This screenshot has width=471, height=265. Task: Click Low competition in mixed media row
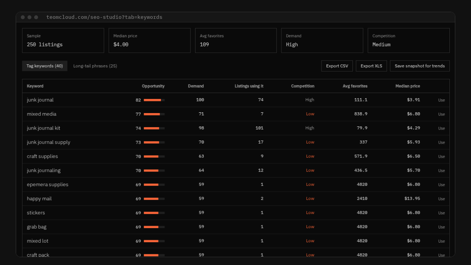[310, 114]
